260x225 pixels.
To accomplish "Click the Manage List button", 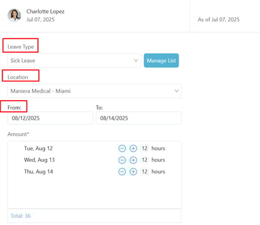I will 161,60.
